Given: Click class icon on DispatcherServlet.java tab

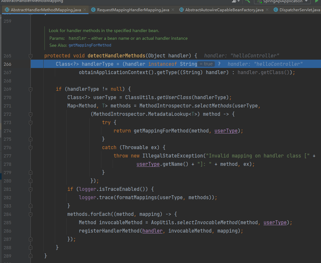Looking at the screenshot, I should click(x=275, y=10).
